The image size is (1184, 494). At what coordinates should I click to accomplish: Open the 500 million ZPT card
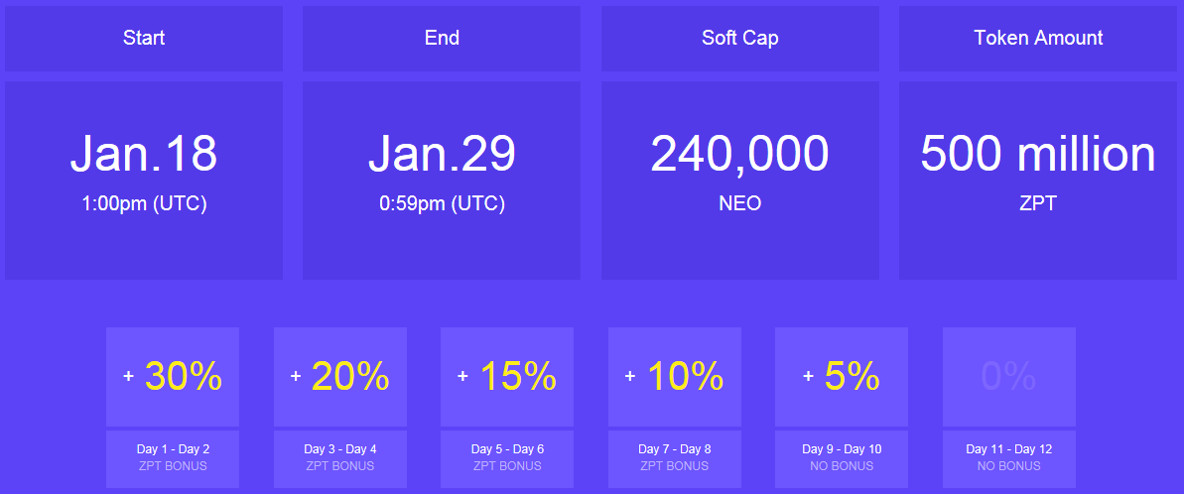(1038, 181)
